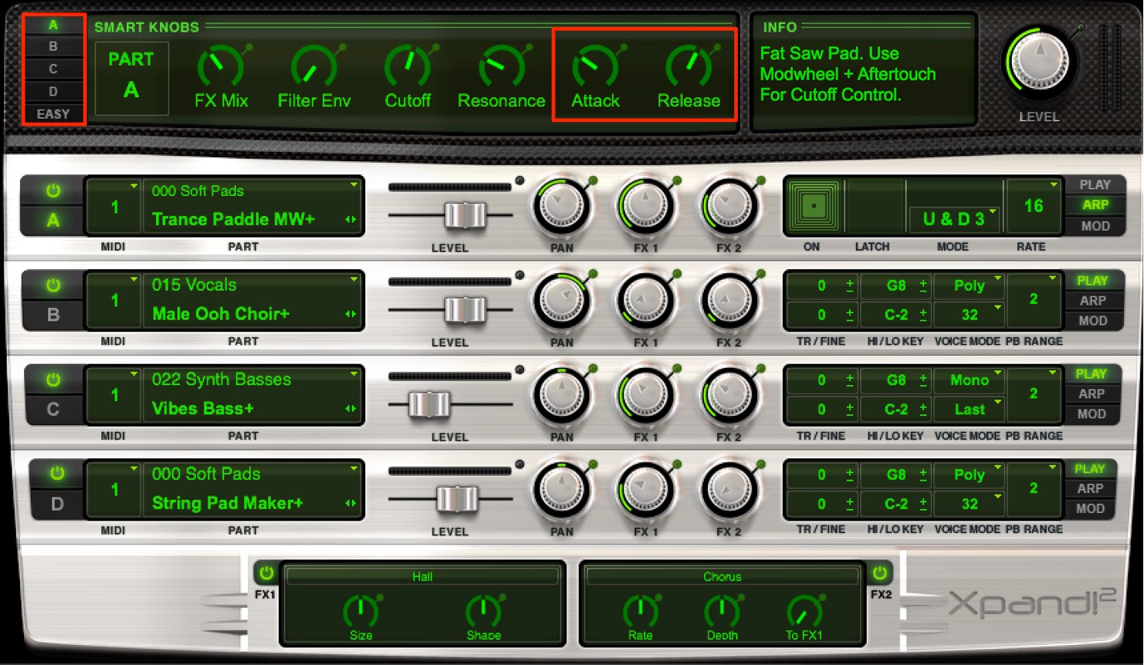Toggle FX2 power button
The width and height of the screenshot is (1144, 665).
pos(879,573)
